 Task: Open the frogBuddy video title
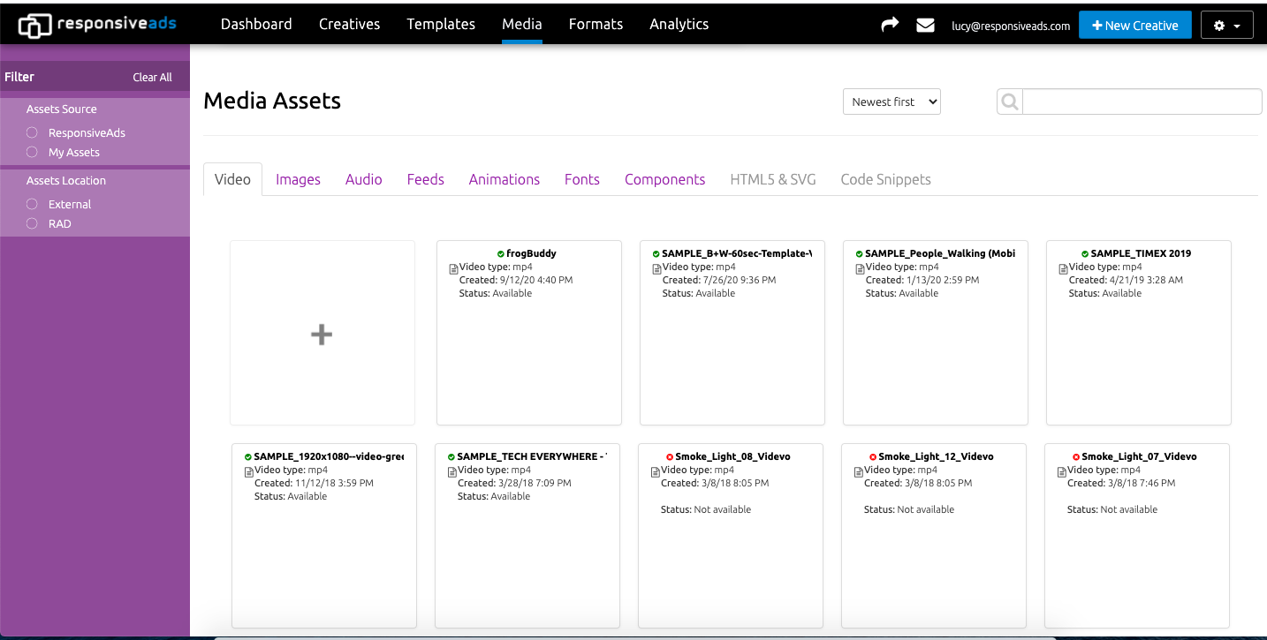click(x=531, y=254)
